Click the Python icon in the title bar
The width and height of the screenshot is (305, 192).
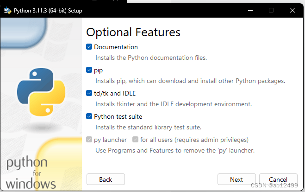(8, 9)
